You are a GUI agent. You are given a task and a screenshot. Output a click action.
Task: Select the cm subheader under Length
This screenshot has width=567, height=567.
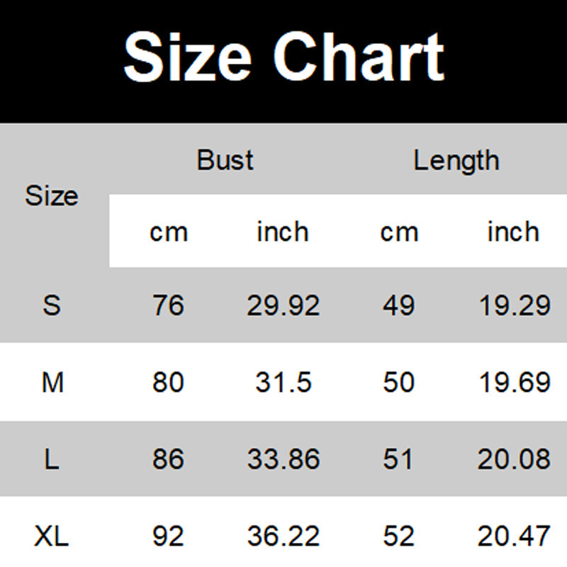(x=399, y=232)
